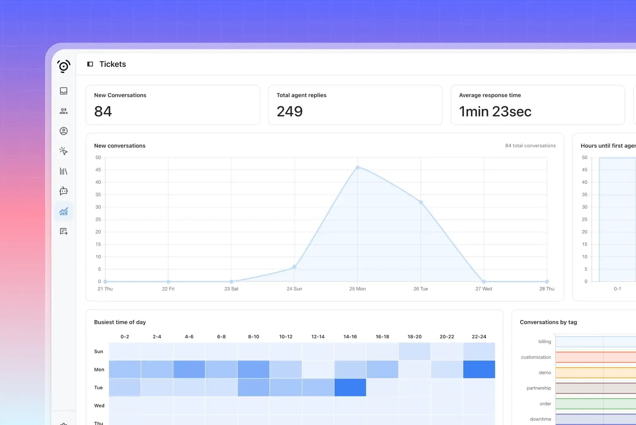636x425 pixels.
Task: Click the 21 Thu data point
Action: [105, 281]
